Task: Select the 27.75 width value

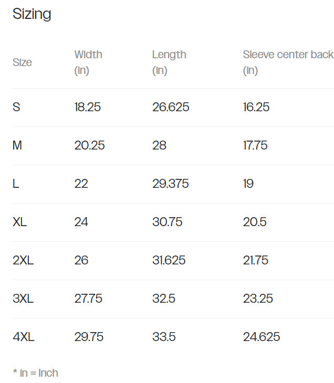Action: click(x=88, y=299)
